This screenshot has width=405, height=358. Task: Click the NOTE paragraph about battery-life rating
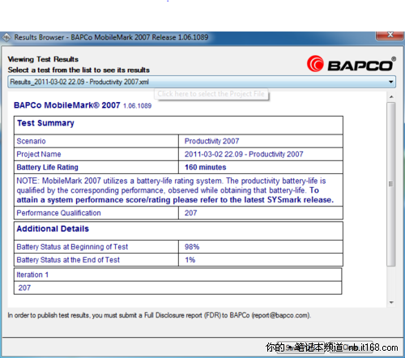coord(175,190)
